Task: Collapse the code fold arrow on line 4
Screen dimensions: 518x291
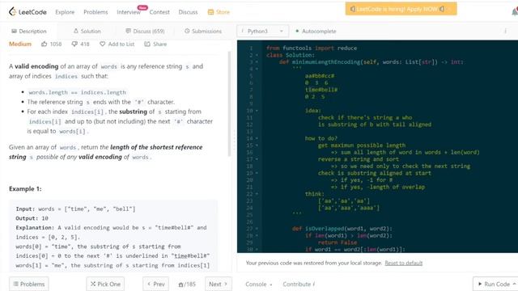Action: (x=257, y=69)
